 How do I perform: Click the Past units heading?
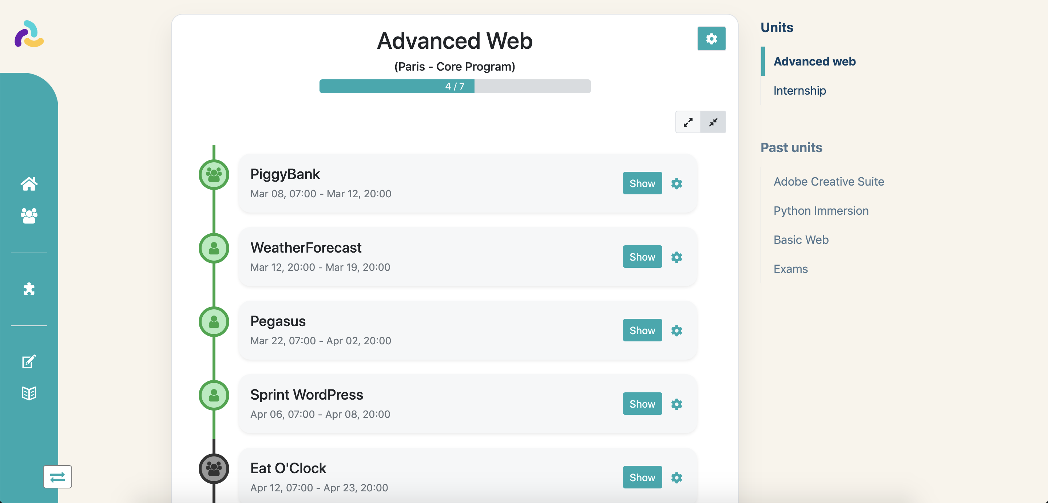click(791, 147)
